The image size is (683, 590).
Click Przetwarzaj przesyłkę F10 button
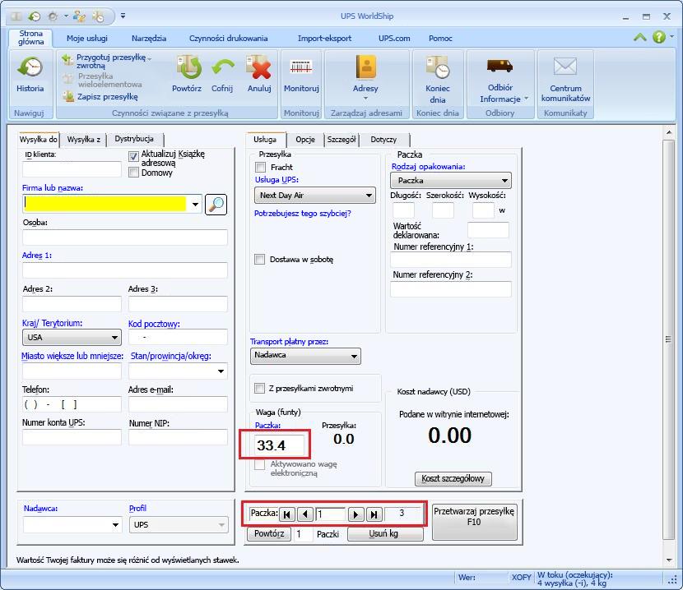(x=474, y=522)
